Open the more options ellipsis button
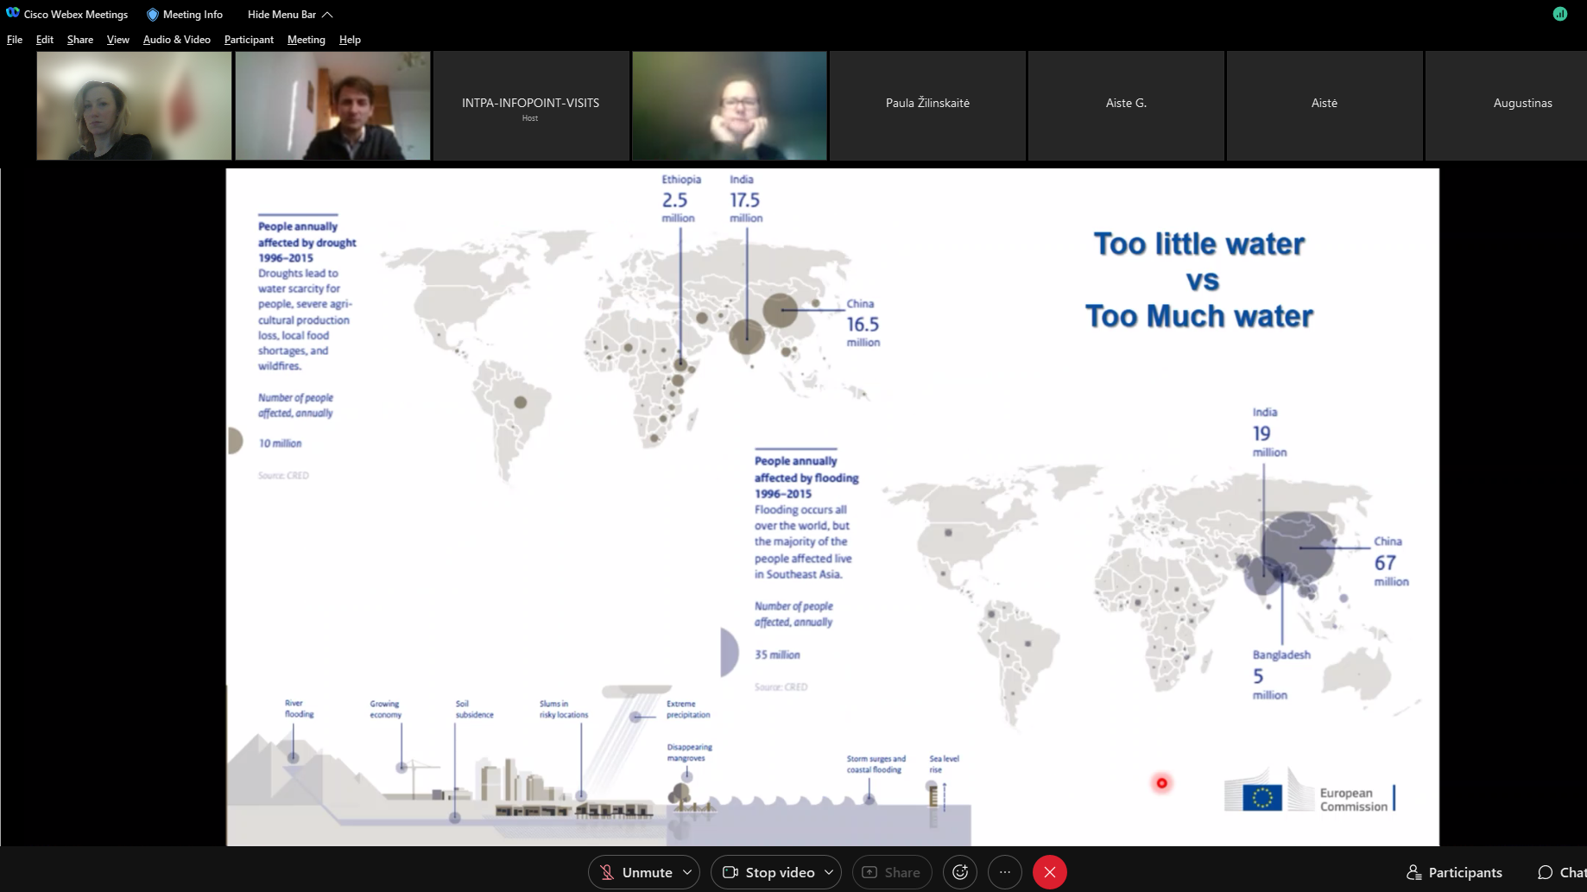This screenshot has width=1587, height=892. [x=1005, y=872]
